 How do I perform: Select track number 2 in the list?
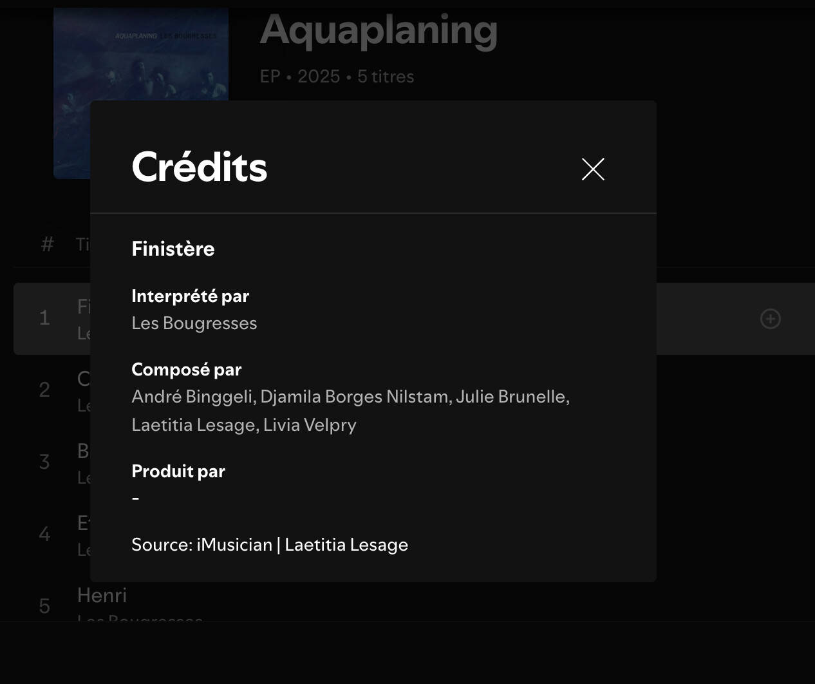pos(44,390)
